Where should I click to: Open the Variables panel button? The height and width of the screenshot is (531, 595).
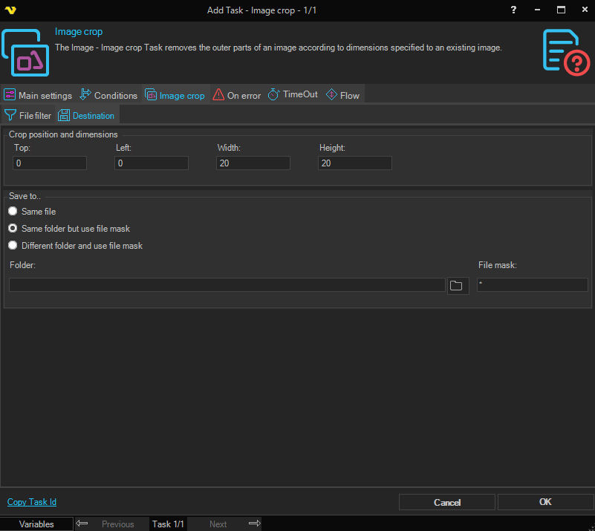tap(36, 524)
